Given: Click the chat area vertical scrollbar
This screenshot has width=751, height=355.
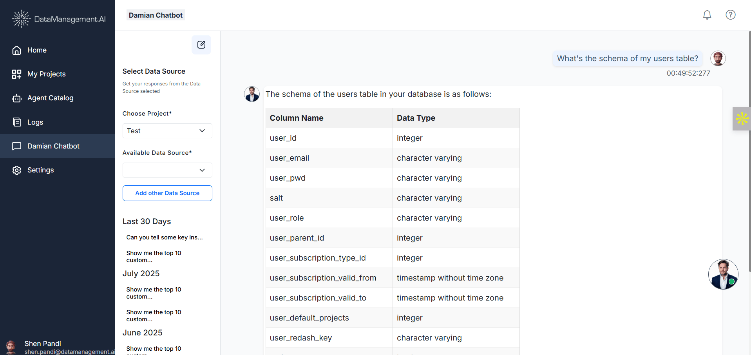Looking at the screenshot, I should click(x=749, y=157).
